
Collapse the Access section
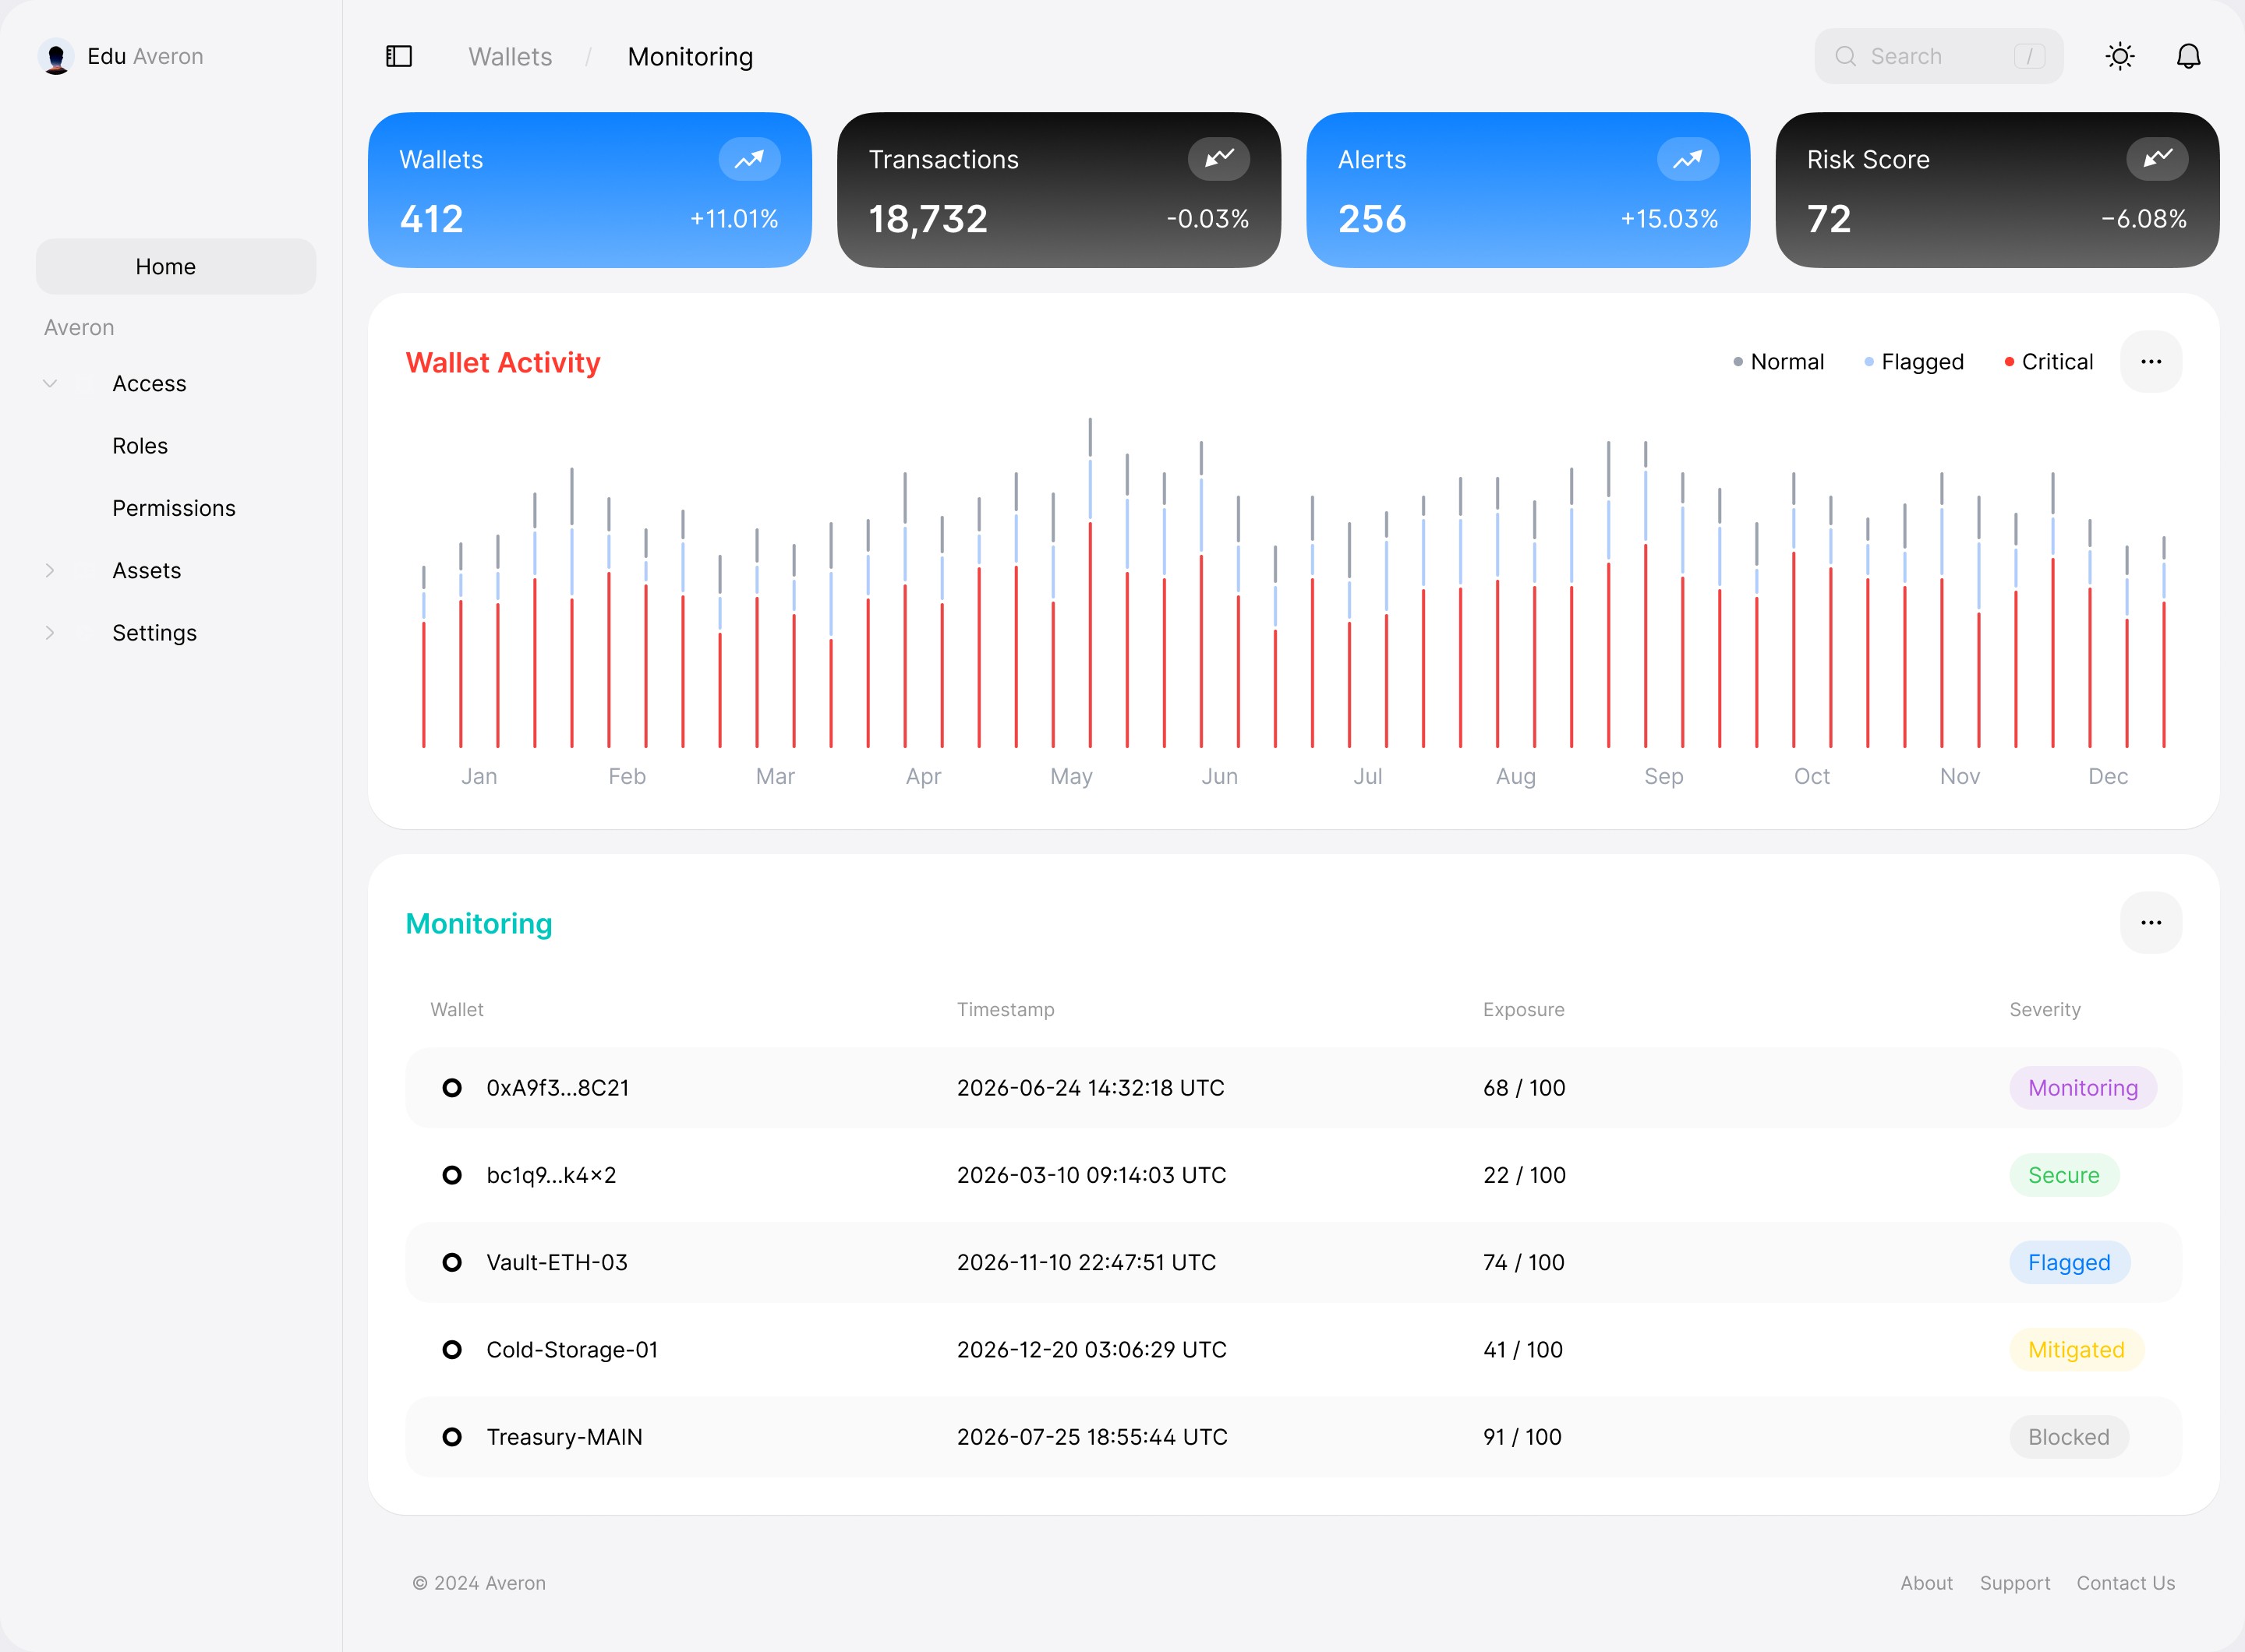coord(49,383)
